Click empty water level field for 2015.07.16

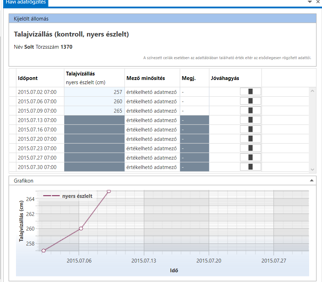(x=94, y=129)
